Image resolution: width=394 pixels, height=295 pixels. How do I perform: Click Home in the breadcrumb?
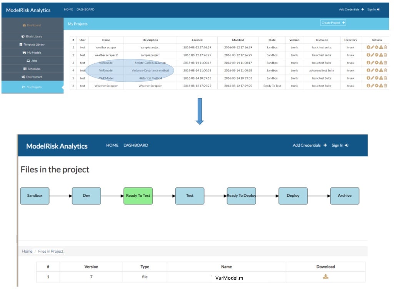click(27, 251)
